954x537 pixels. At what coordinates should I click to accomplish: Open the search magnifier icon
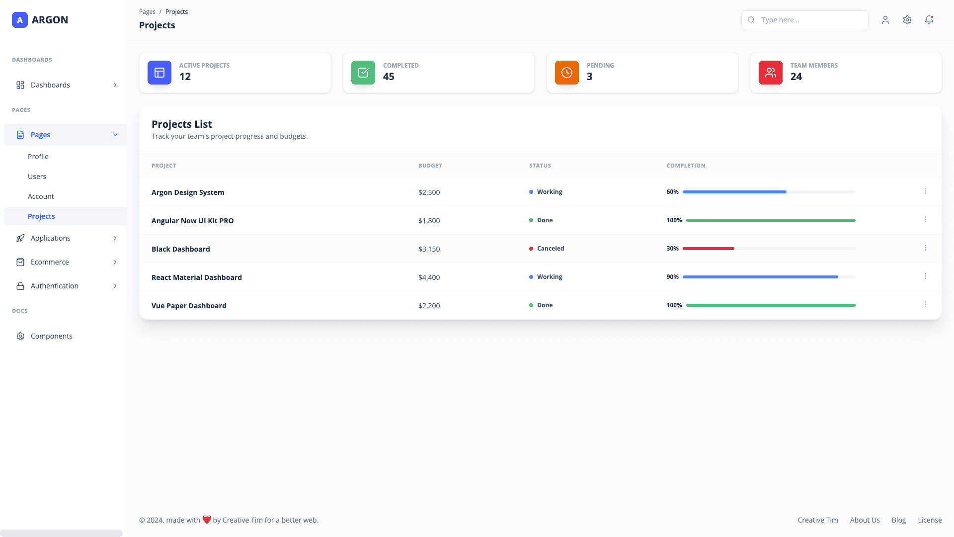tap(751, 20)
